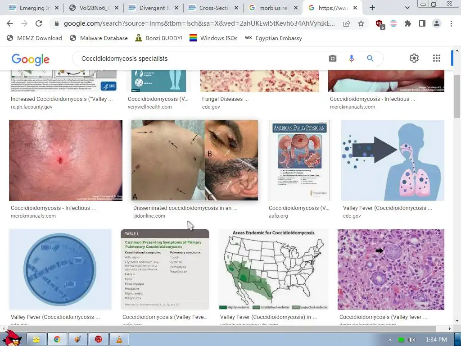Screen dimensions: 461x346
Task: Open the striped flag extension icon
Action: coord(393,23)
